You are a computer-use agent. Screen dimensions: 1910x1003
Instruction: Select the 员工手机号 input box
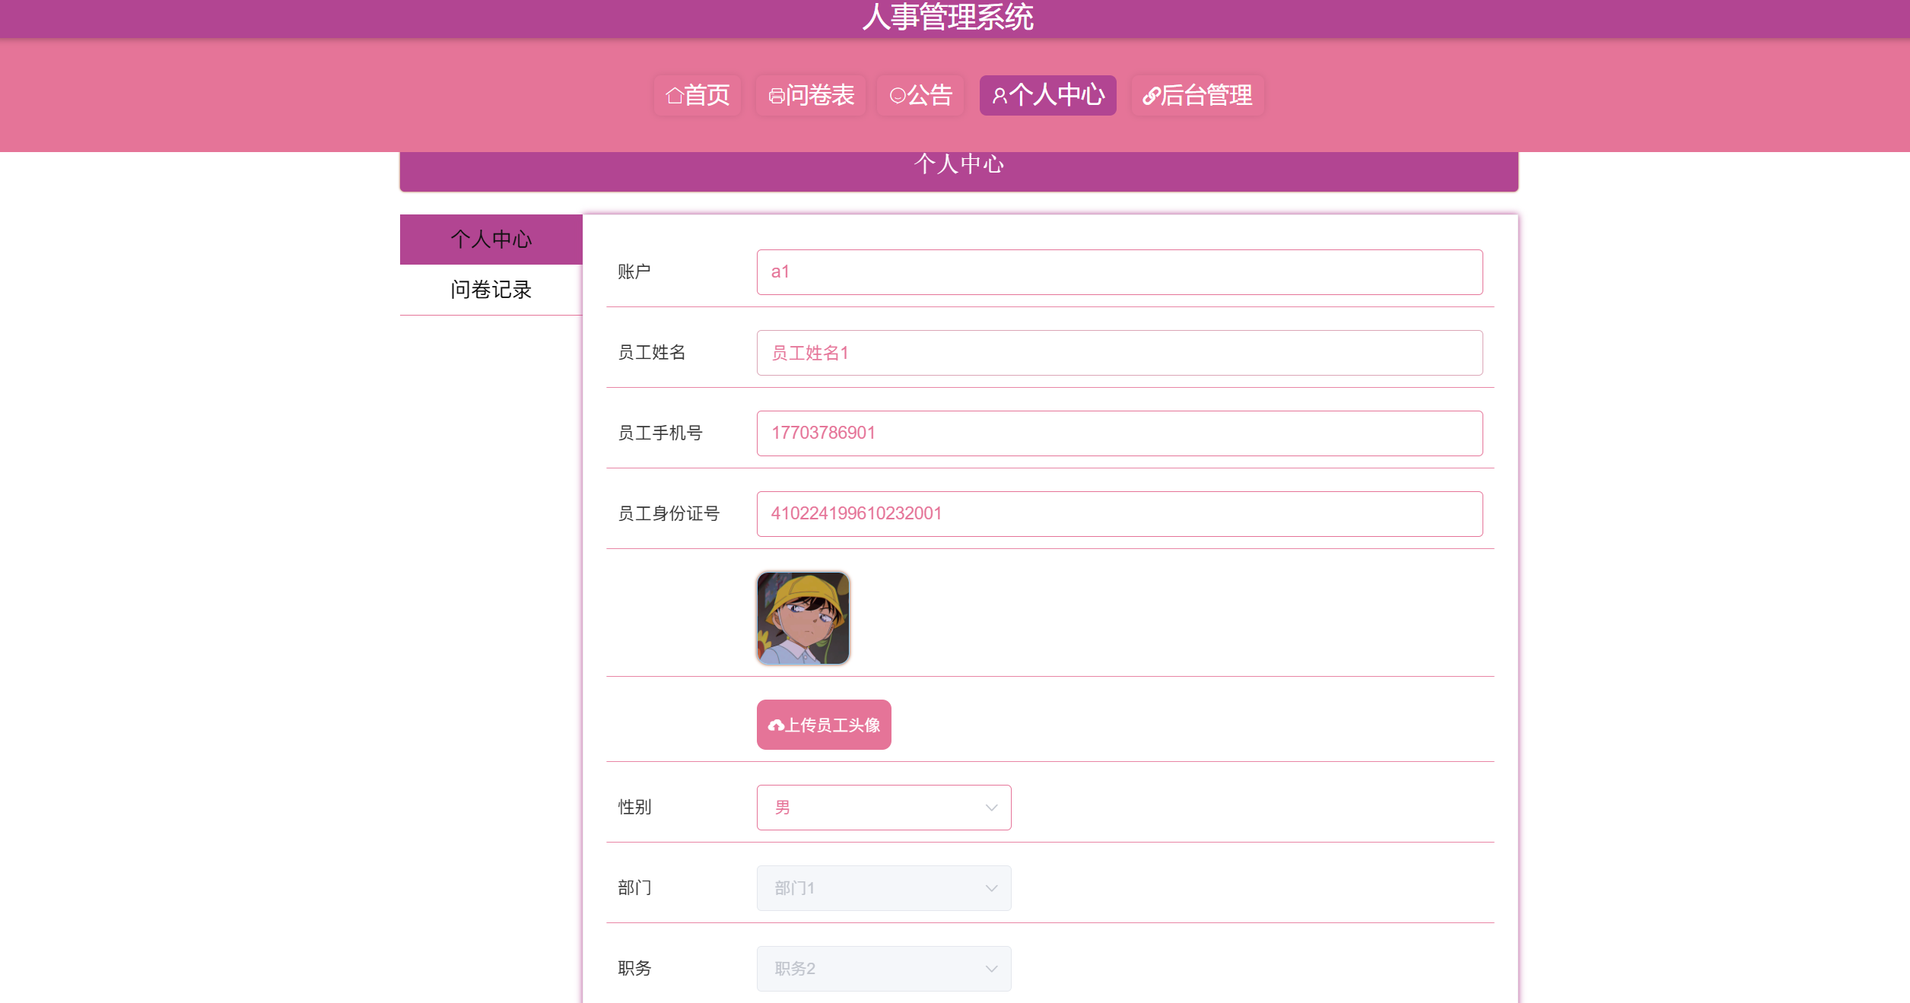tap(1119, 433)
